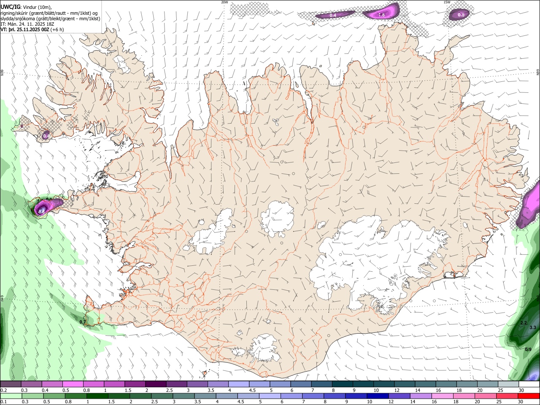Image resolution: width=540 pixels, height=405 pixels.
Task: Click the 3.3 rain value off the east coast
Action: point(532,327)
